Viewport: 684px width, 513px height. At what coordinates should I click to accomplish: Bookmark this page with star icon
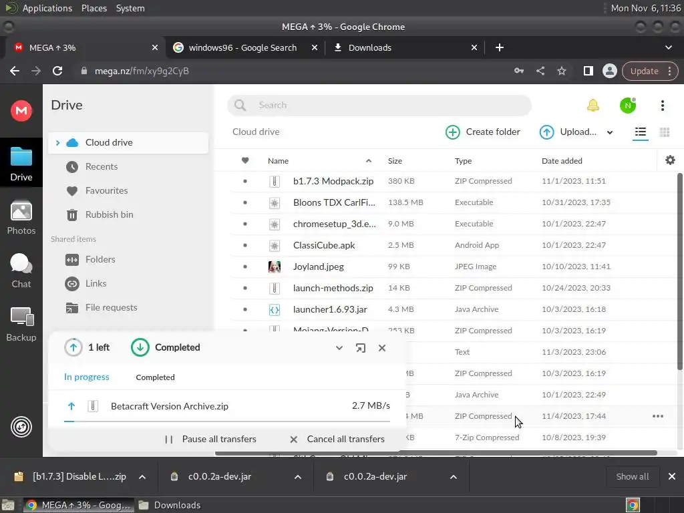[561, 71]
